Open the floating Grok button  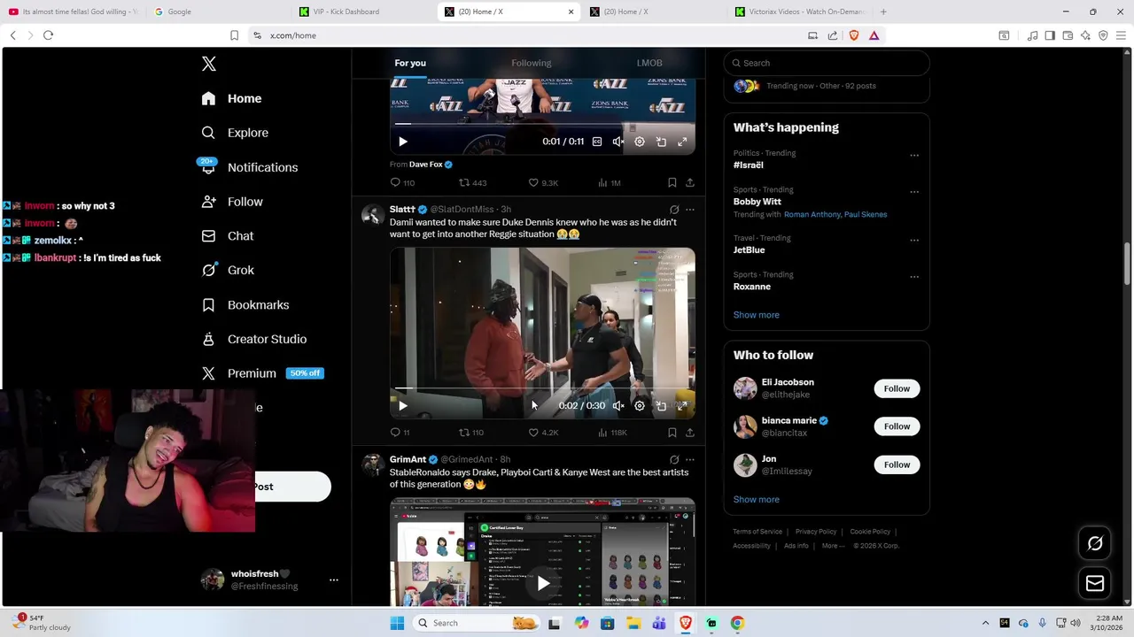point(1095,543)
